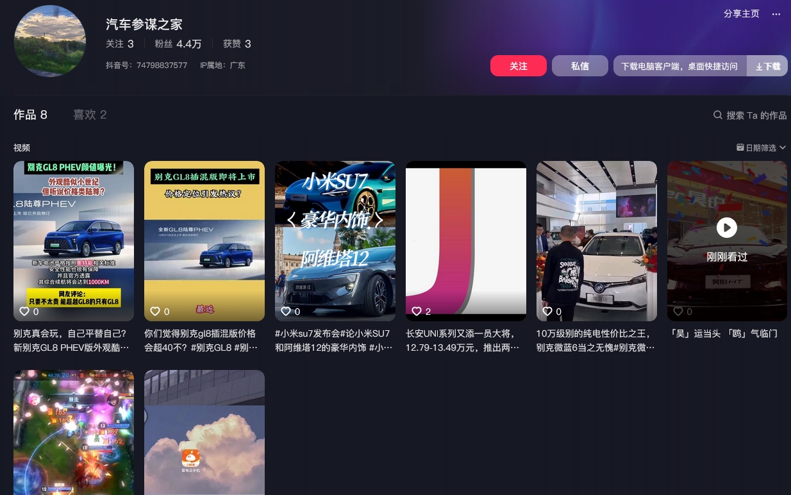Click heart icon on GL8插混版 video
791x495 pixels.
pyautogui.click(x=155, y=312)
